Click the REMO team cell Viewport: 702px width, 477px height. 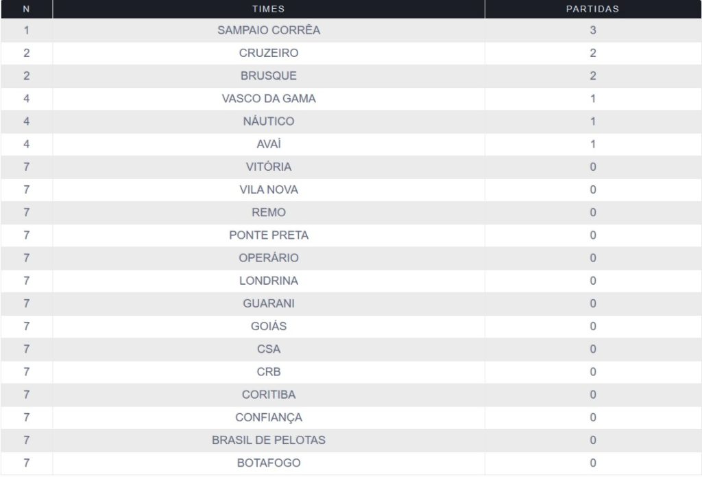269,212
